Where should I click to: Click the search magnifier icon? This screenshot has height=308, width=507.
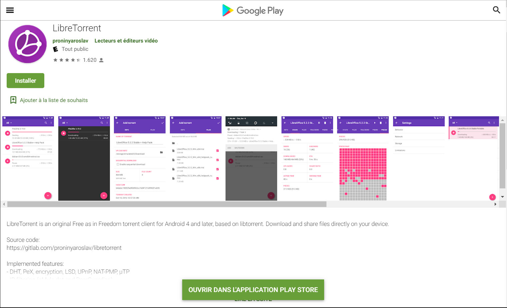pos(496,10)
